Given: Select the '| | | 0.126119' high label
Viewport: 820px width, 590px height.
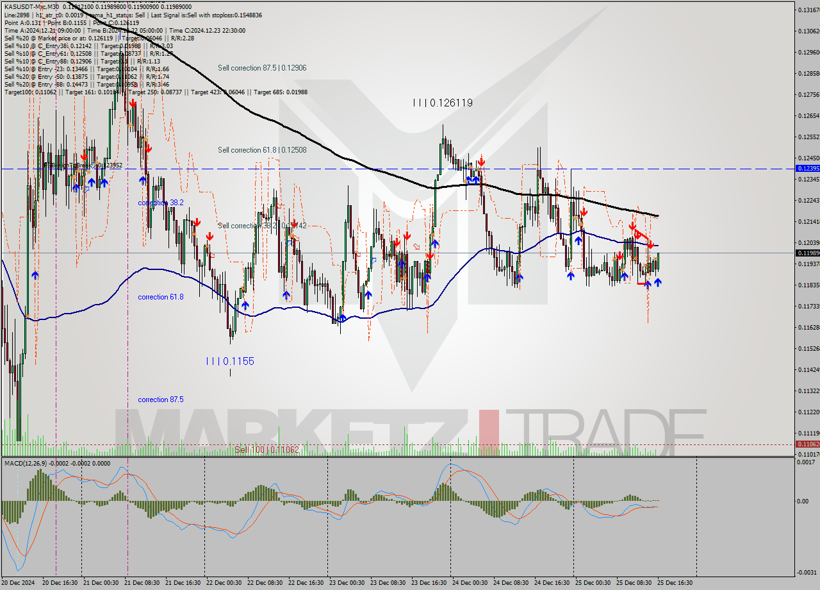Looking at the screenshot, I should [443, 102].
